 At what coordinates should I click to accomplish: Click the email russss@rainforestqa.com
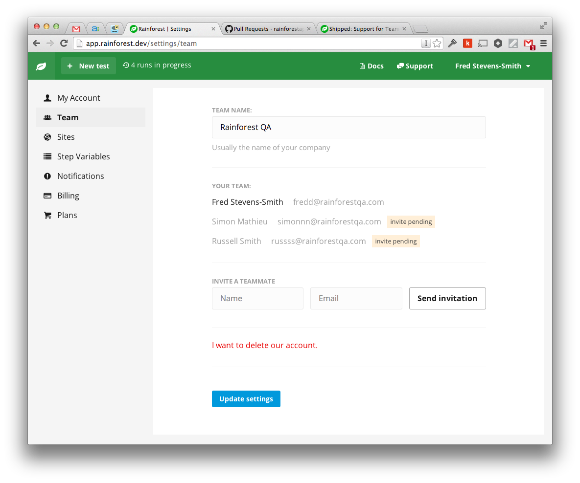point(319,241)
